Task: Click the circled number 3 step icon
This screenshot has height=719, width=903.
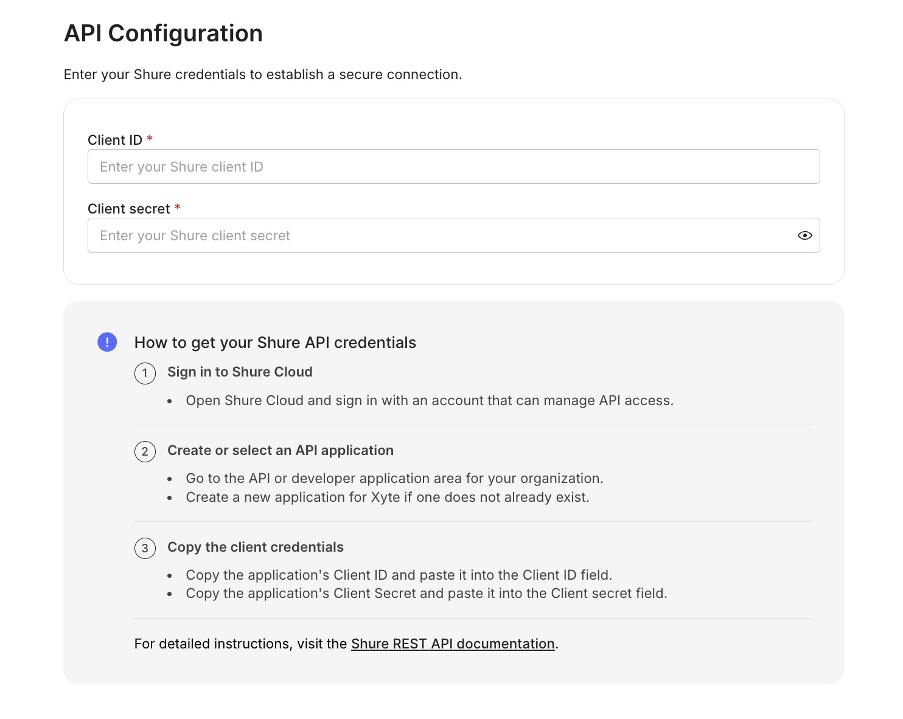Action: point(145,548)
